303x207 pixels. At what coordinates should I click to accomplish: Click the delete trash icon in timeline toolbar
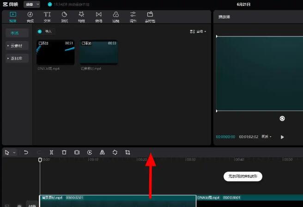tap(64, 152)
